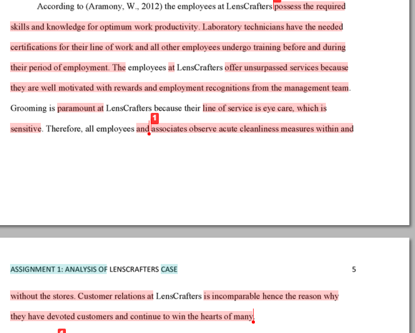Click unhighlighted words "Grooming is"
415x333 pixels.
pyautogui.click(x=33, y=108)
